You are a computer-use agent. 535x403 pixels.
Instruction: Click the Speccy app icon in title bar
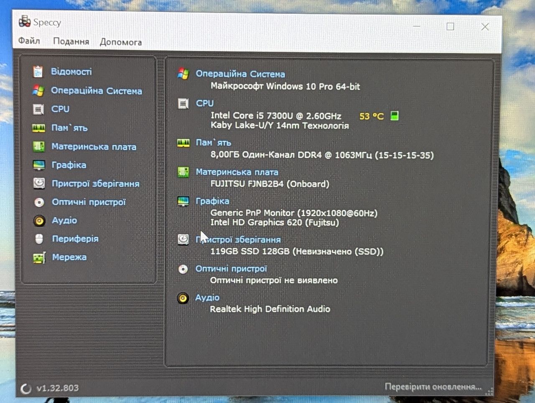pos(25,21)
